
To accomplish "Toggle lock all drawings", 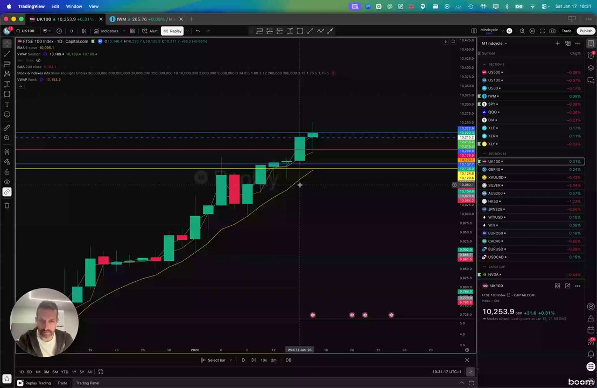I will (7, 172).
